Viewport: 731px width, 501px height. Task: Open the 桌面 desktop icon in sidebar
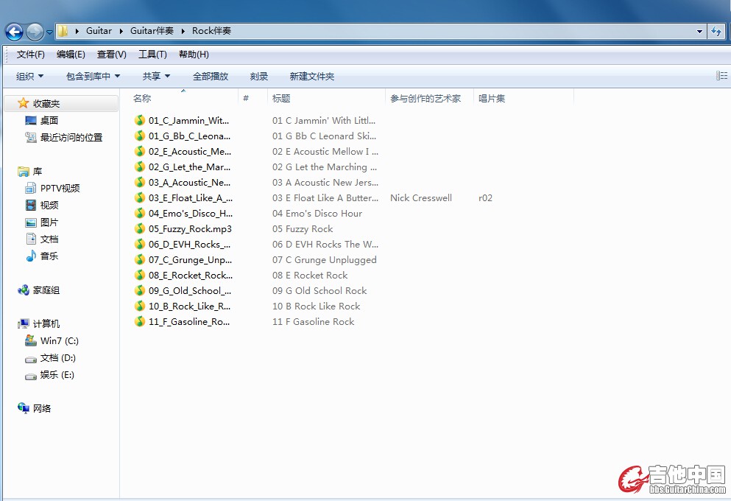[31, 120]
